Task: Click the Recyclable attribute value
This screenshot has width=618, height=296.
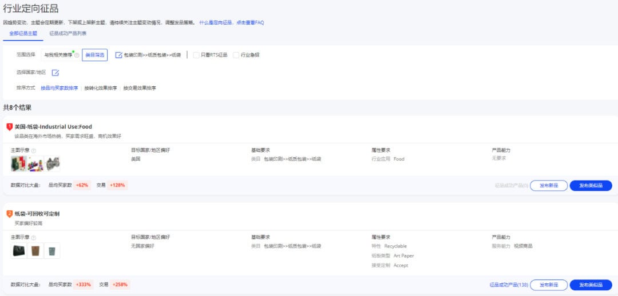Action: pos(395,246)
